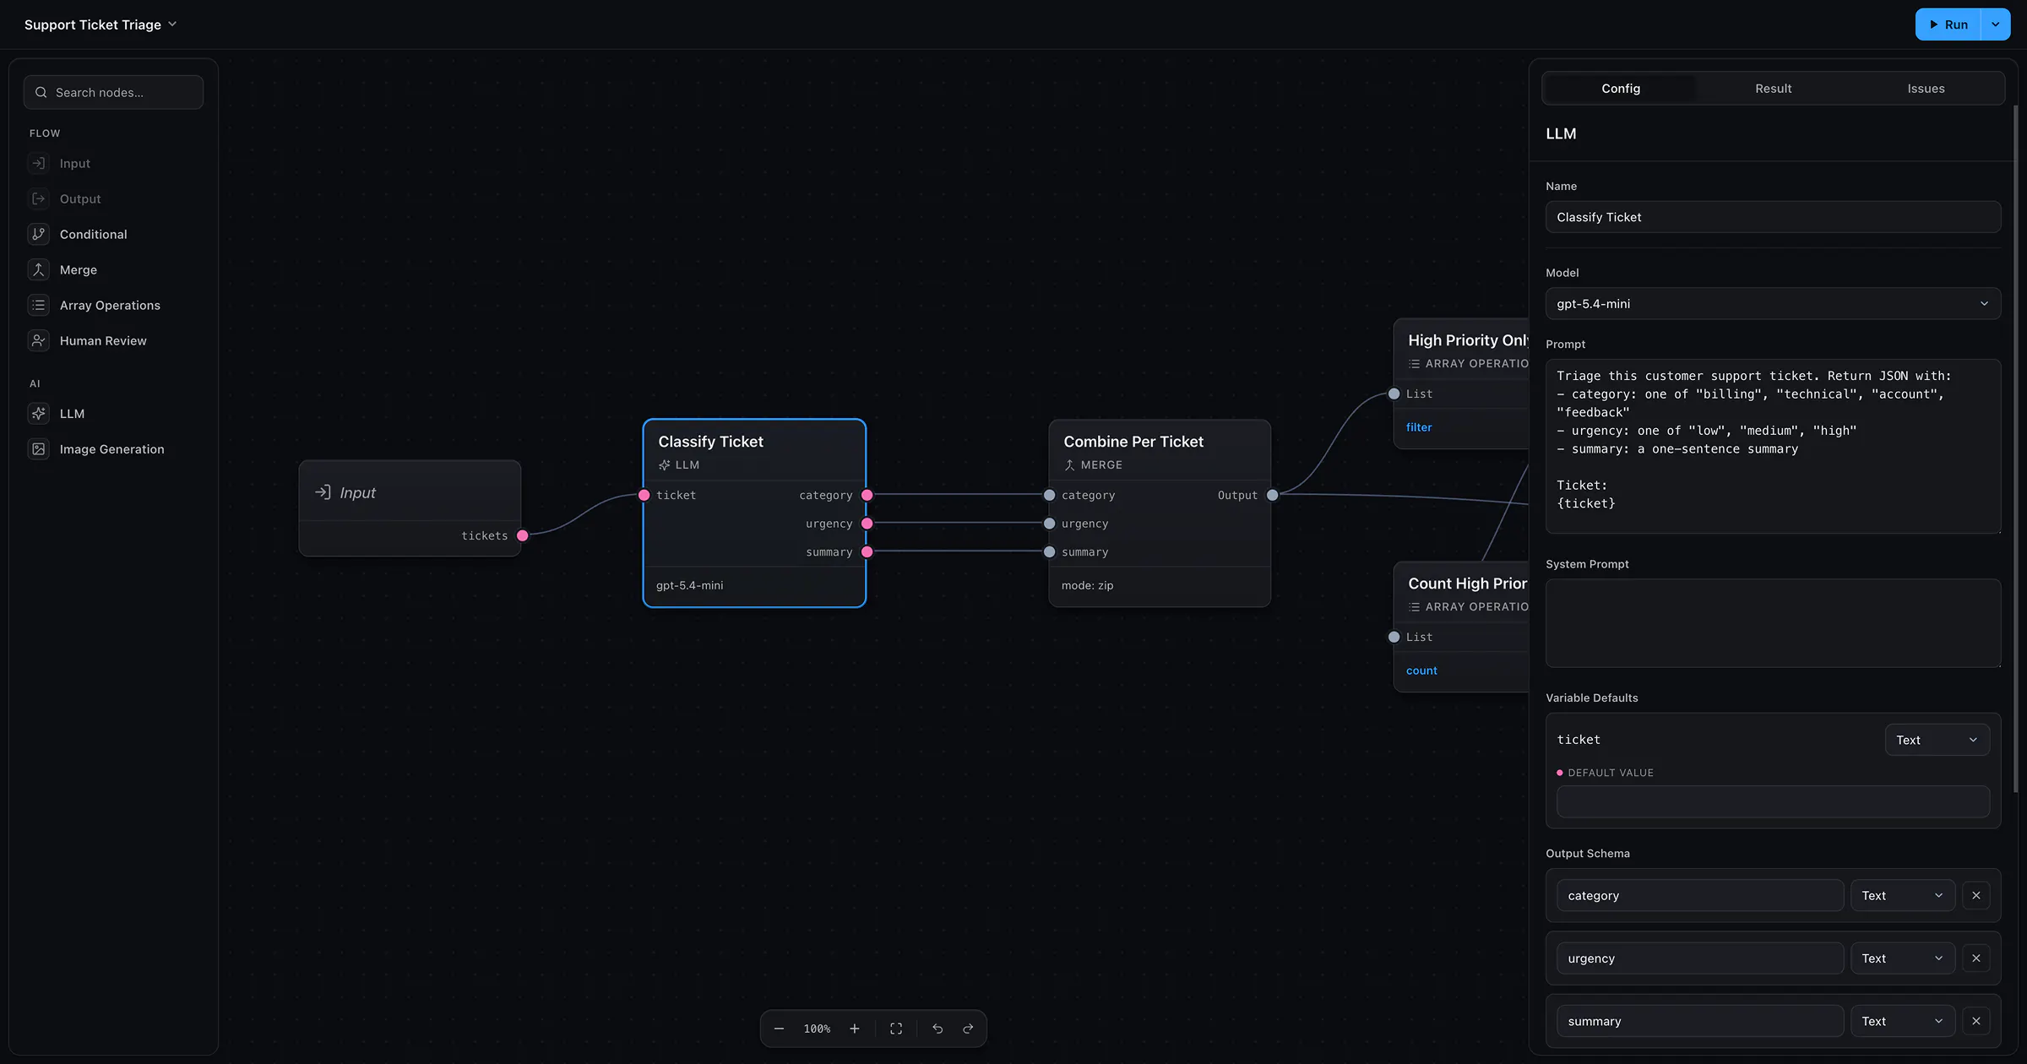Click the category input port on Combine Per Ticket
2027x1064 pixels.
tap(1050, 495)
